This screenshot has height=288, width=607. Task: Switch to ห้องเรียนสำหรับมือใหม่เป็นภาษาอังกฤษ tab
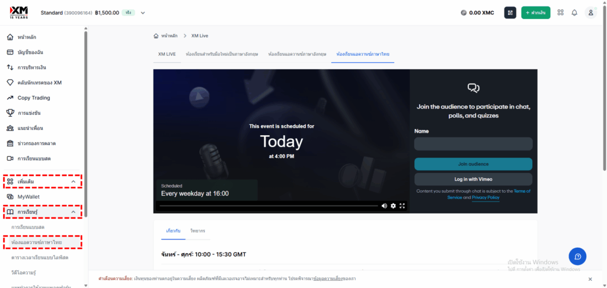222,54
